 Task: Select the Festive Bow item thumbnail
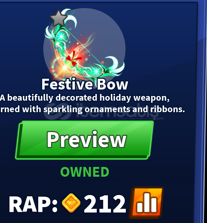click(85, 47)
